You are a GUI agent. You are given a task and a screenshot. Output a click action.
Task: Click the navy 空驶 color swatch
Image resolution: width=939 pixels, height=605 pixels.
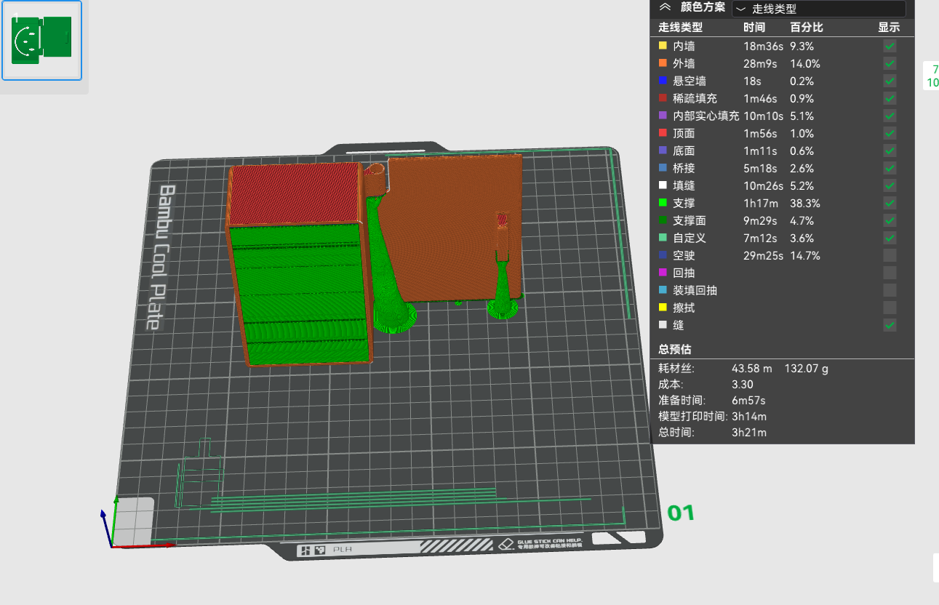663,255
